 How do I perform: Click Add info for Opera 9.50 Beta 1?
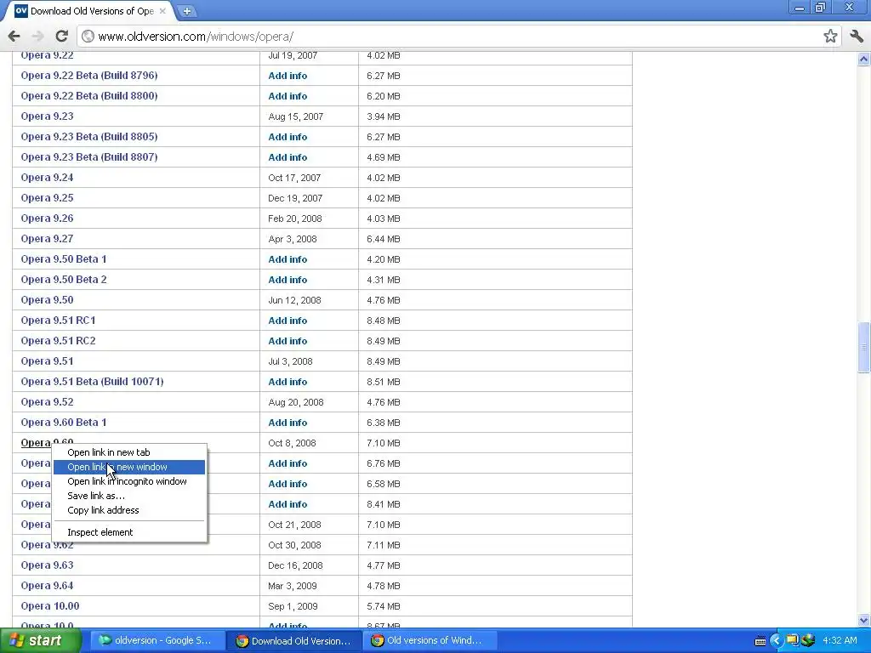click(x=287, y=259)
